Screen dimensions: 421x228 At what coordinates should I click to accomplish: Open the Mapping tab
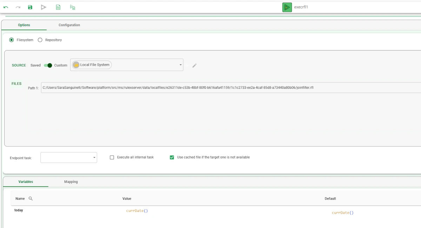click(71, 182)
